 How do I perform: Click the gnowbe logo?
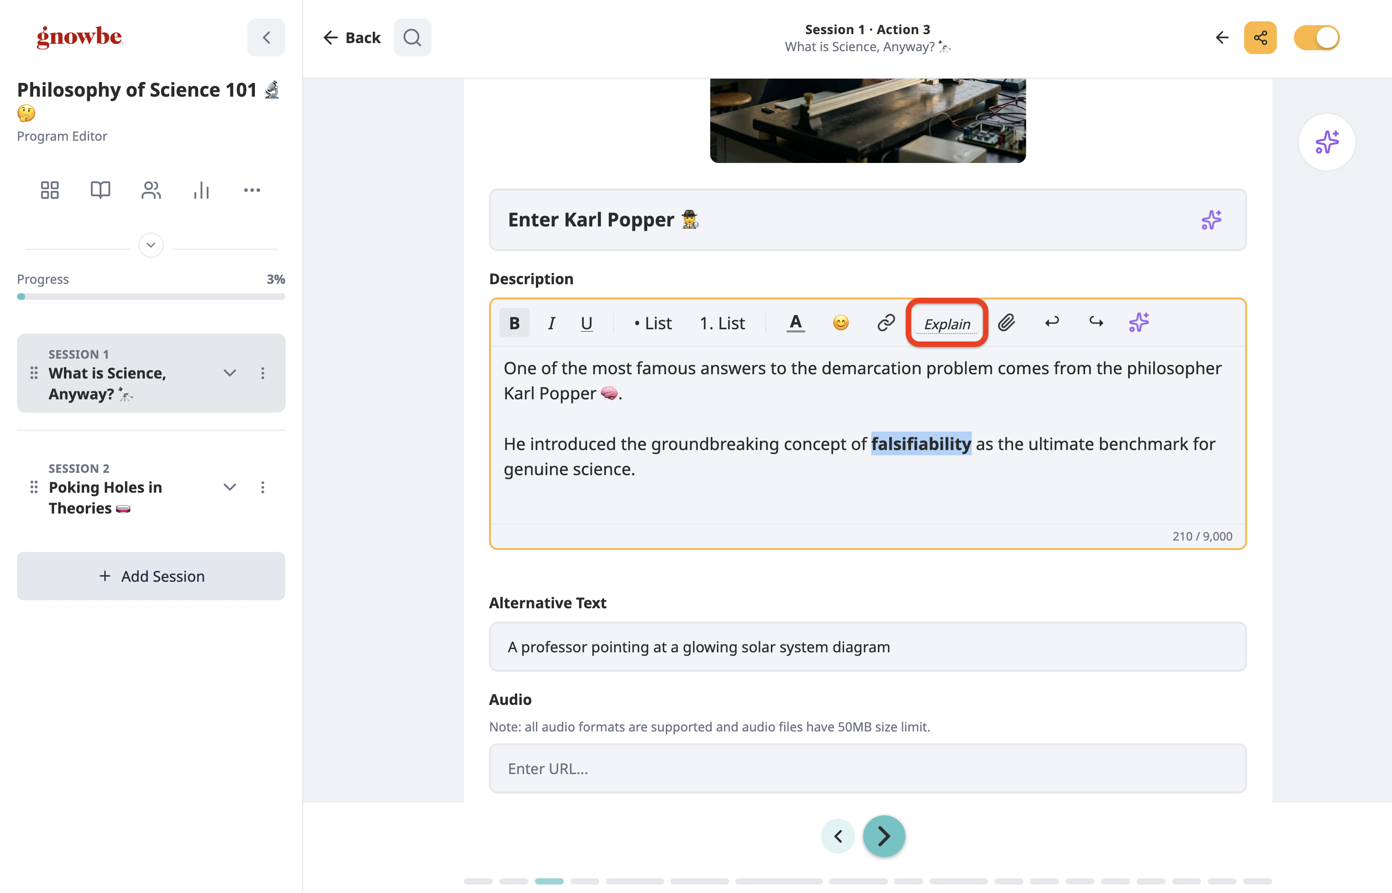click(x=80, y=37)
